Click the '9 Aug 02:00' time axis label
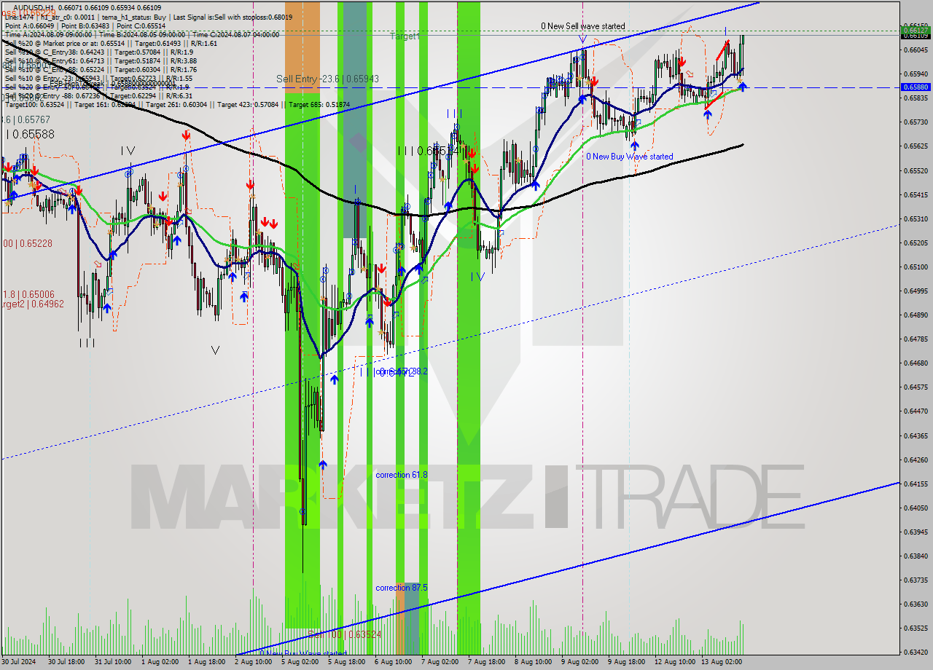Viewport: 933px width, 670px height. (x=579, y=663)
